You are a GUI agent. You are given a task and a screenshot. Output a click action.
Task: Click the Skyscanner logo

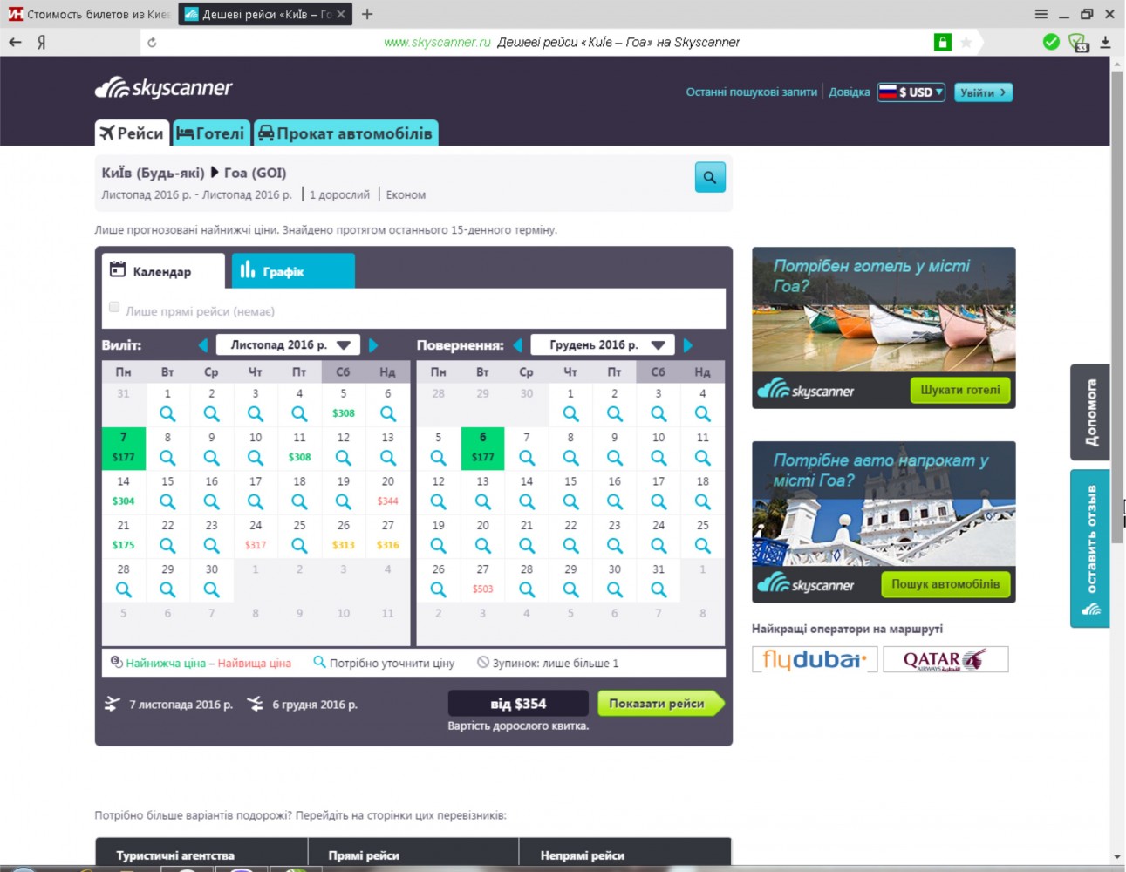coord(164,88)
